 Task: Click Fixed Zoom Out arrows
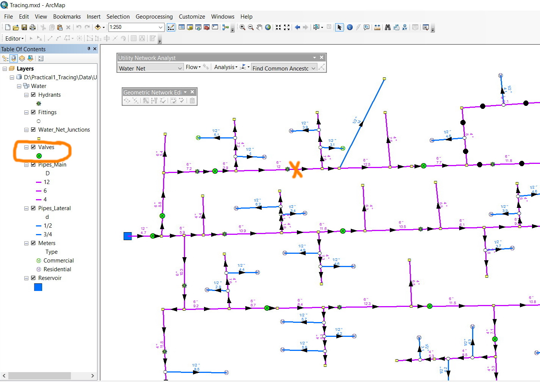(x=287, y=27)
